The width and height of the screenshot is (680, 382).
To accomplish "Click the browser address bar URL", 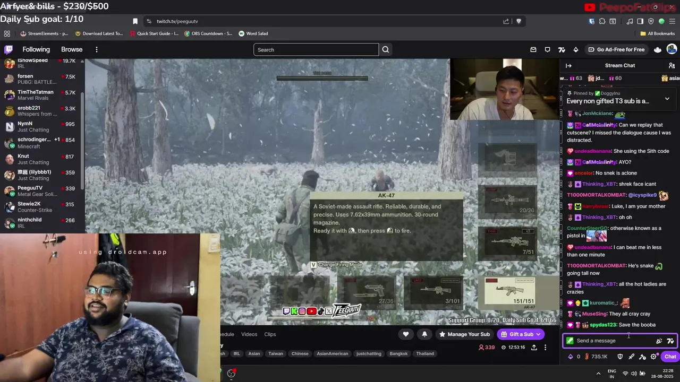I will (177, 21).
